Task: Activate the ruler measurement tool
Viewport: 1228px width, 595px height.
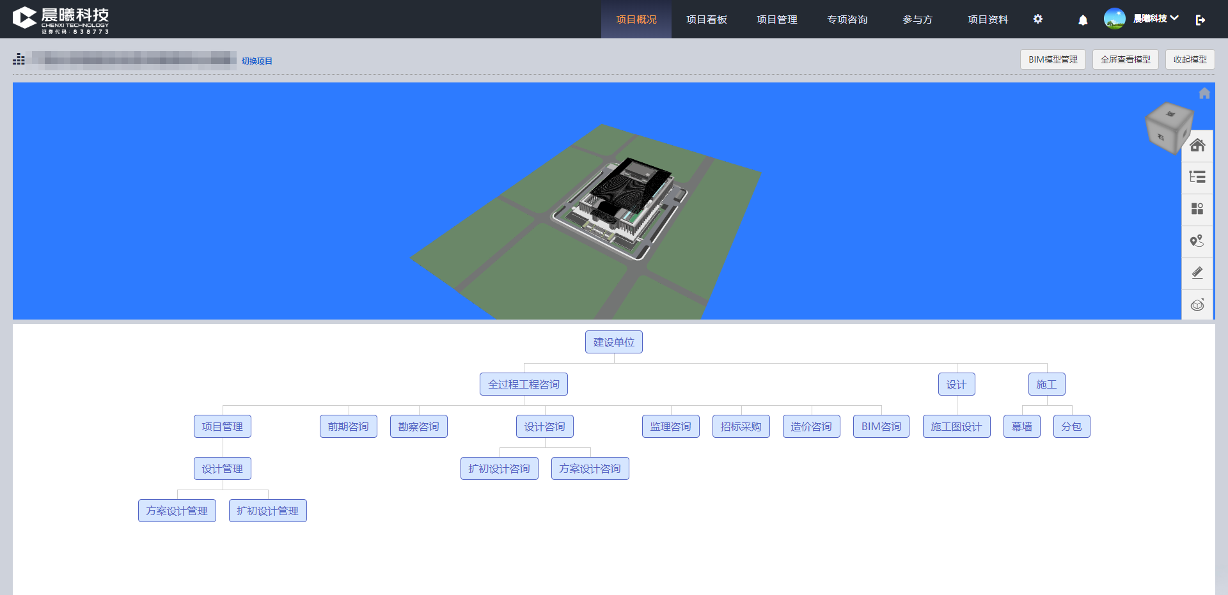Action: click(x=1197, y=273)
